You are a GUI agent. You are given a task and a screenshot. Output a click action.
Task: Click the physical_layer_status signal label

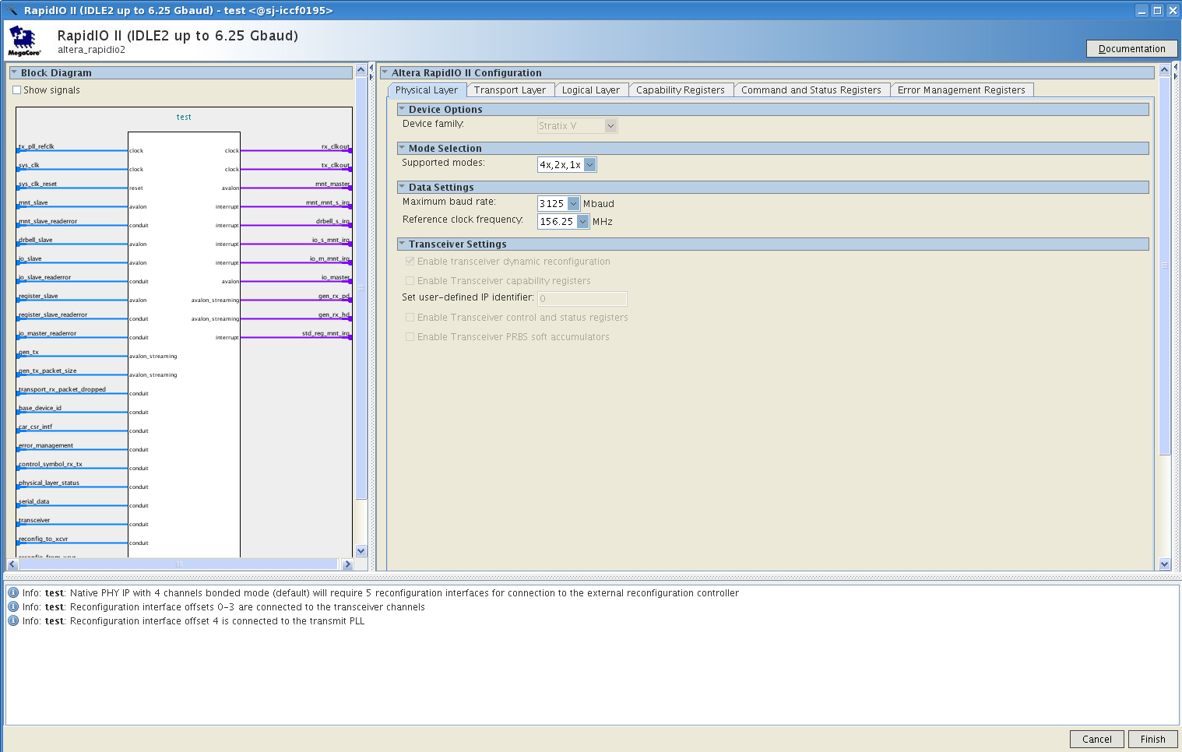pyautogui.click(x=48, y=483)
